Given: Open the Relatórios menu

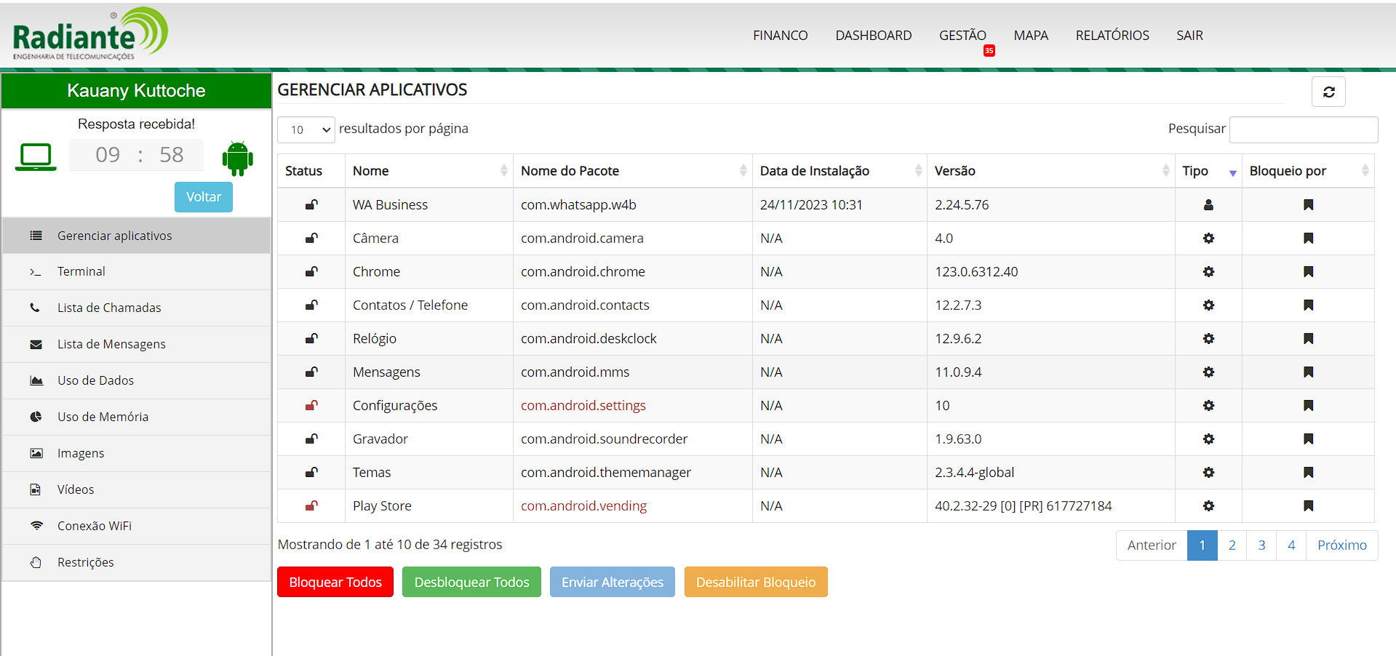Looking at the screenshot, I should [1112, 36].
